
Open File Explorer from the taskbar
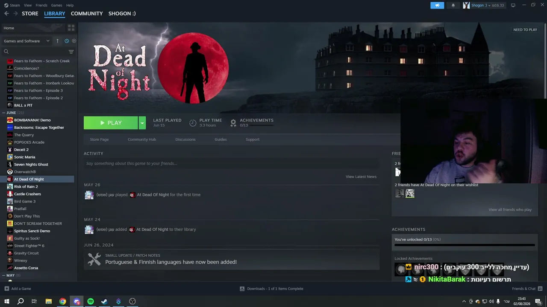(x=49, y=301)
